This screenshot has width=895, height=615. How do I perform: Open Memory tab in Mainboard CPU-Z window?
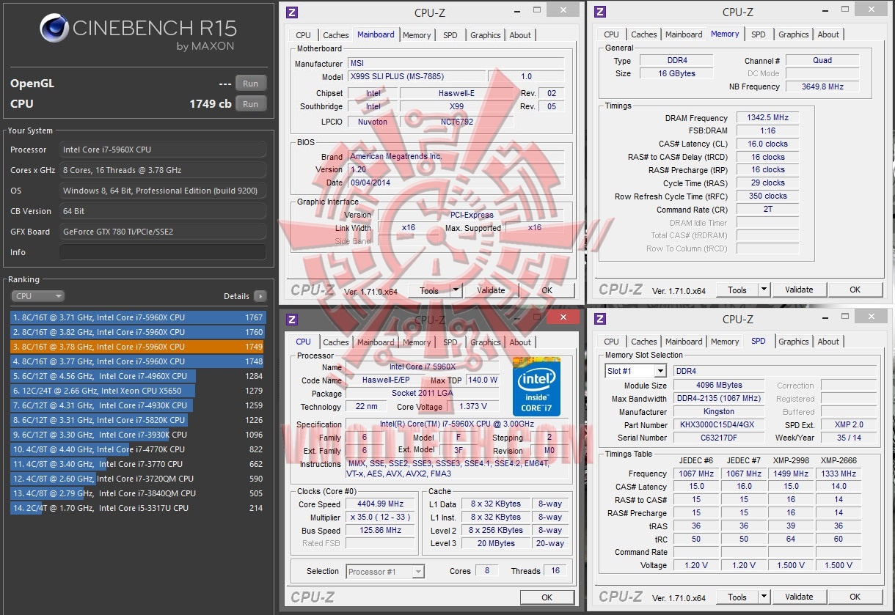tap(417, 35)
